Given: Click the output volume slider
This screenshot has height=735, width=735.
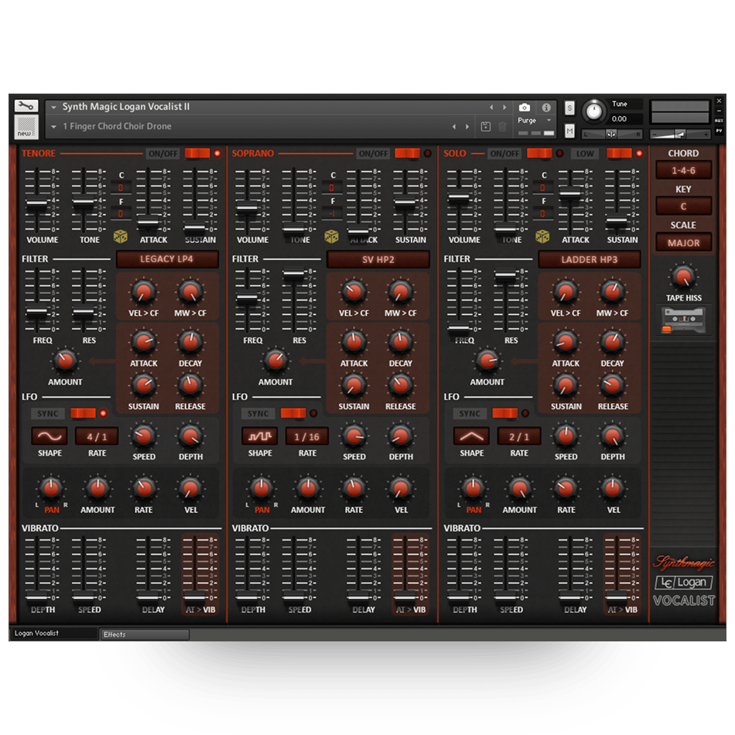Looking at the screenshot, I should coord(680,135).
